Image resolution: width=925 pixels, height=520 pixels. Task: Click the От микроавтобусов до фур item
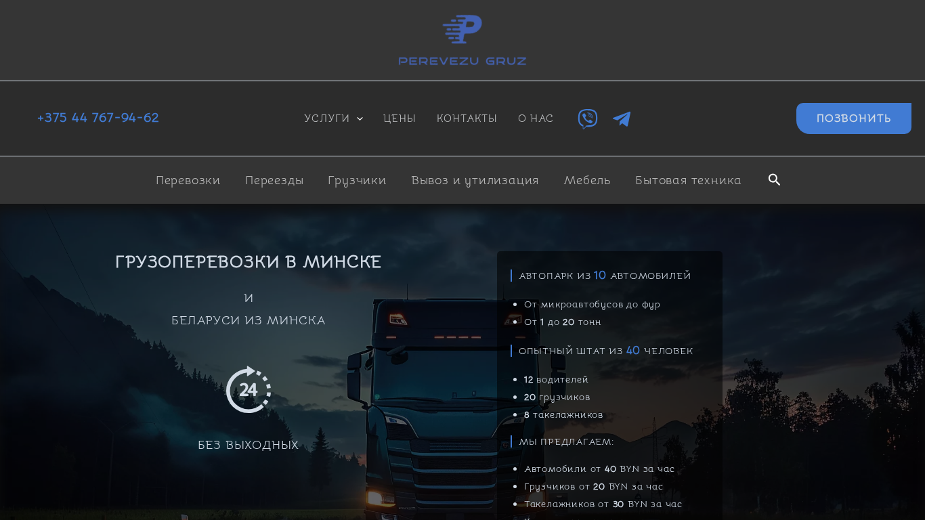pyautogui.click(x=592, y=305)
